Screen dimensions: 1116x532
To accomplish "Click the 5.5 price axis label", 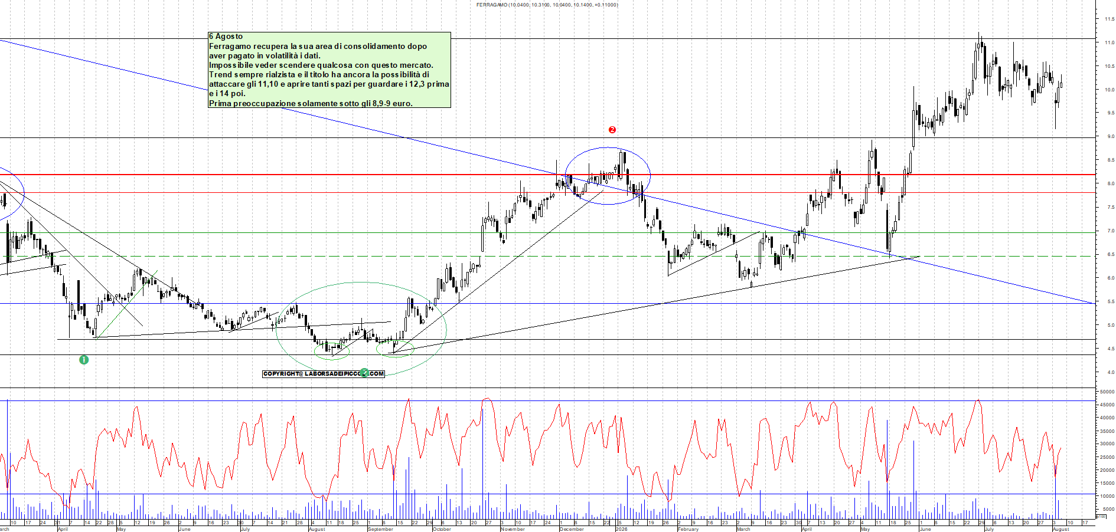I will coord(1111,301).
